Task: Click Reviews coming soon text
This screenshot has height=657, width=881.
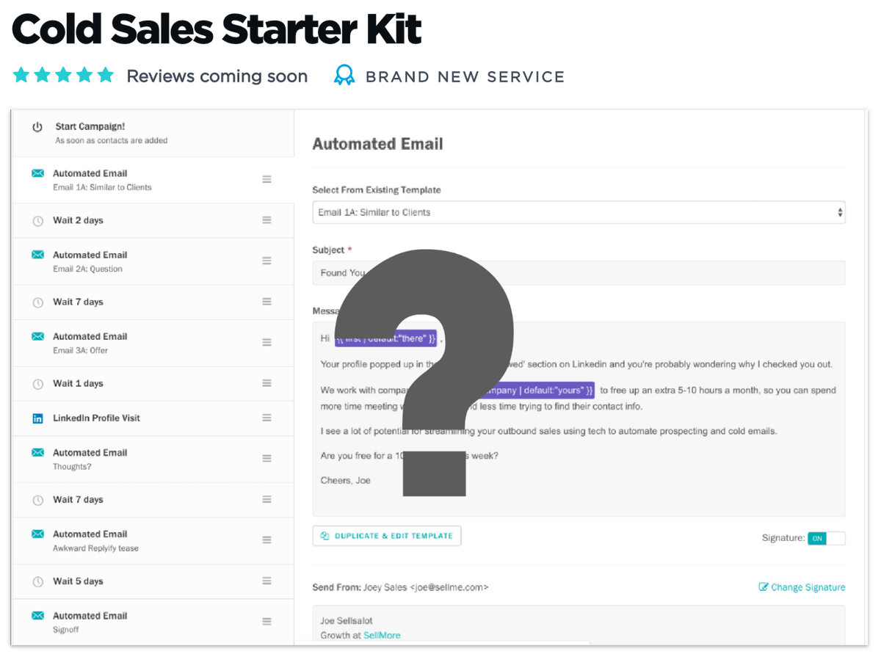Action: (217, 76)
